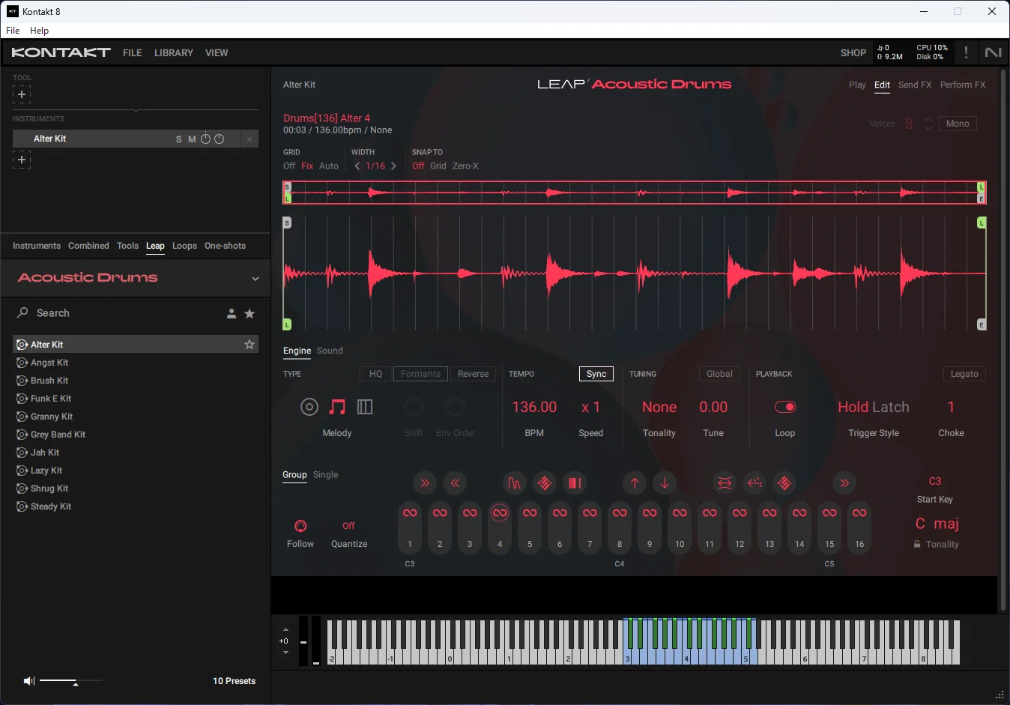This screenshot has width=1010, height=705.
Task: Open the Tools browser tab
Action: (127, 246)
